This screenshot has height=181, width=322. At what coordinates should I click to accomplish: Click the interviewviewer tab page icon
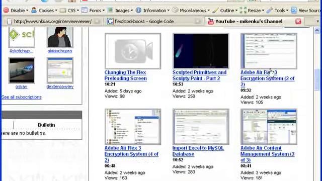click(10, 21)
